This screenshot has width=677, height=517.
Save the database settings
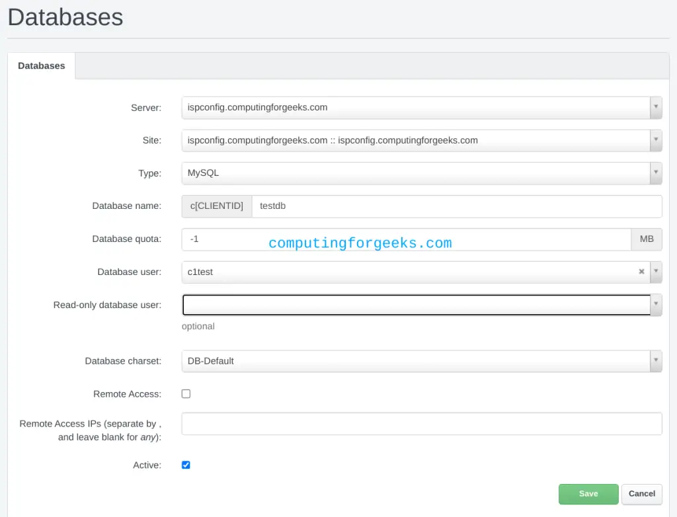point(588,494)
